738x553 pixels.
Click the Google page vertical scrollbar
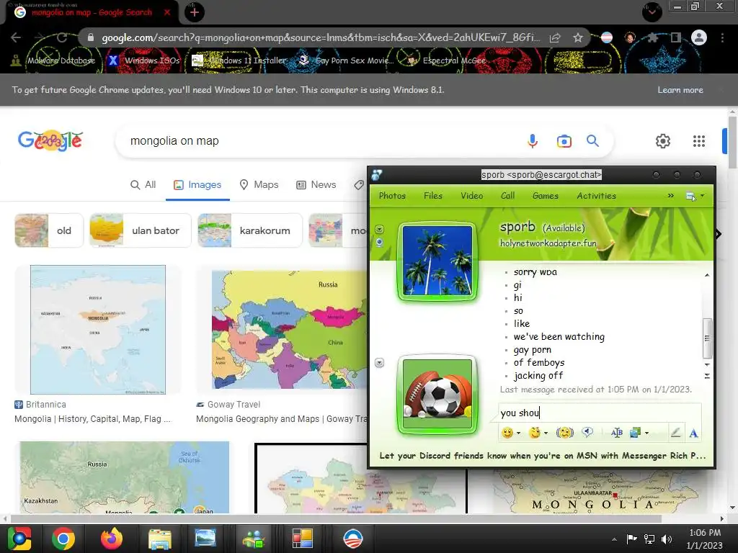732,141
